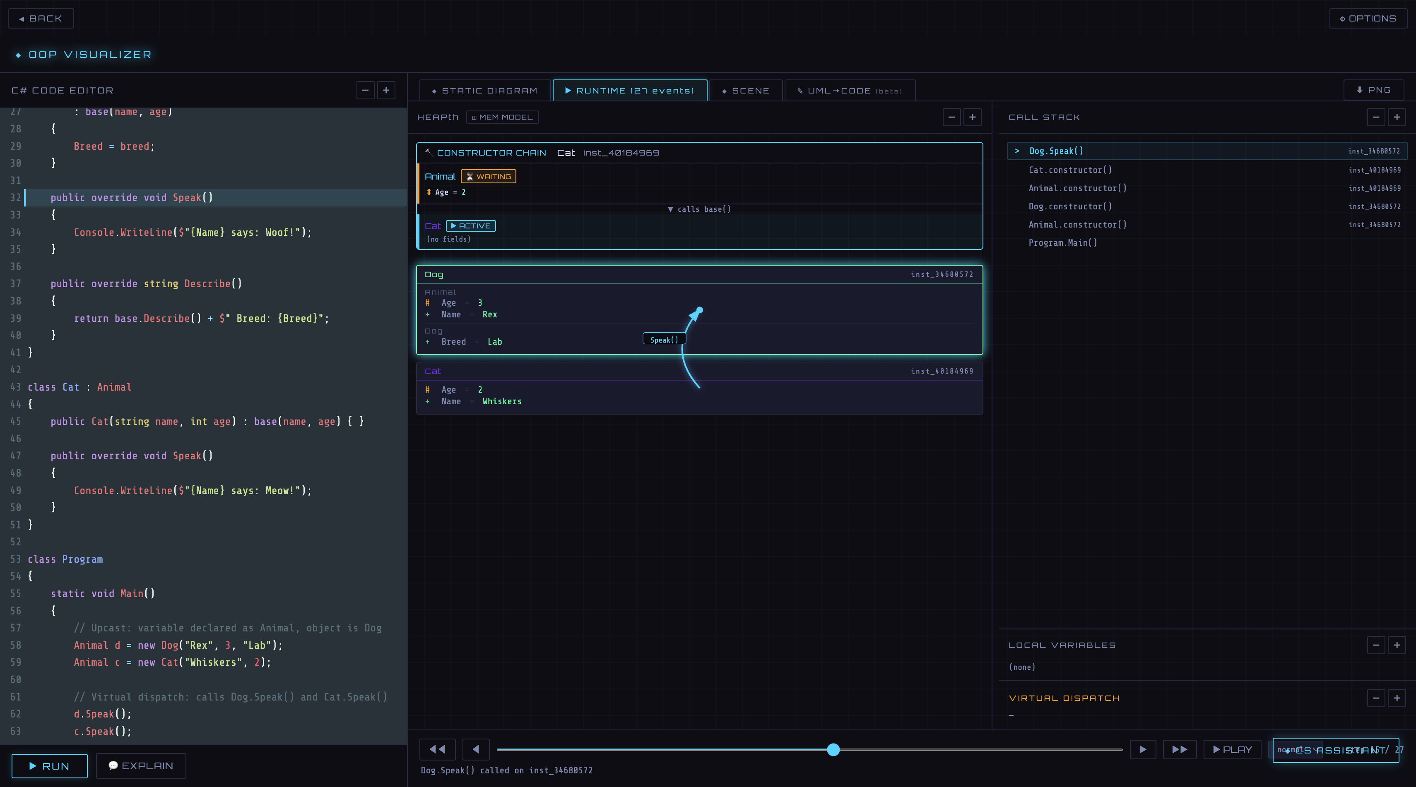This screenshot has width=1416, height=787.
Task: Collapse the Local Variables panel
Action: [1375, 645]
